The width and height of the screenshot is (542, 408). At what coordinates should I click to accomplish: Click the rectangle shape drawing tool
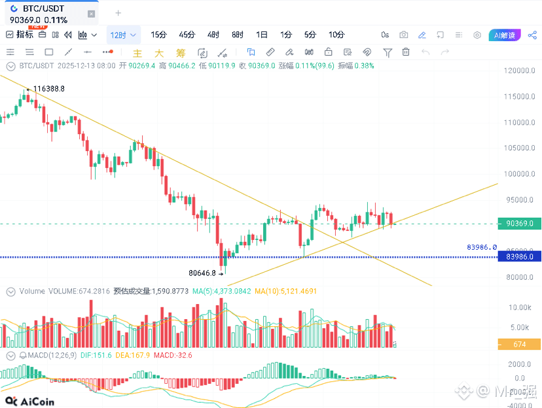48,52
